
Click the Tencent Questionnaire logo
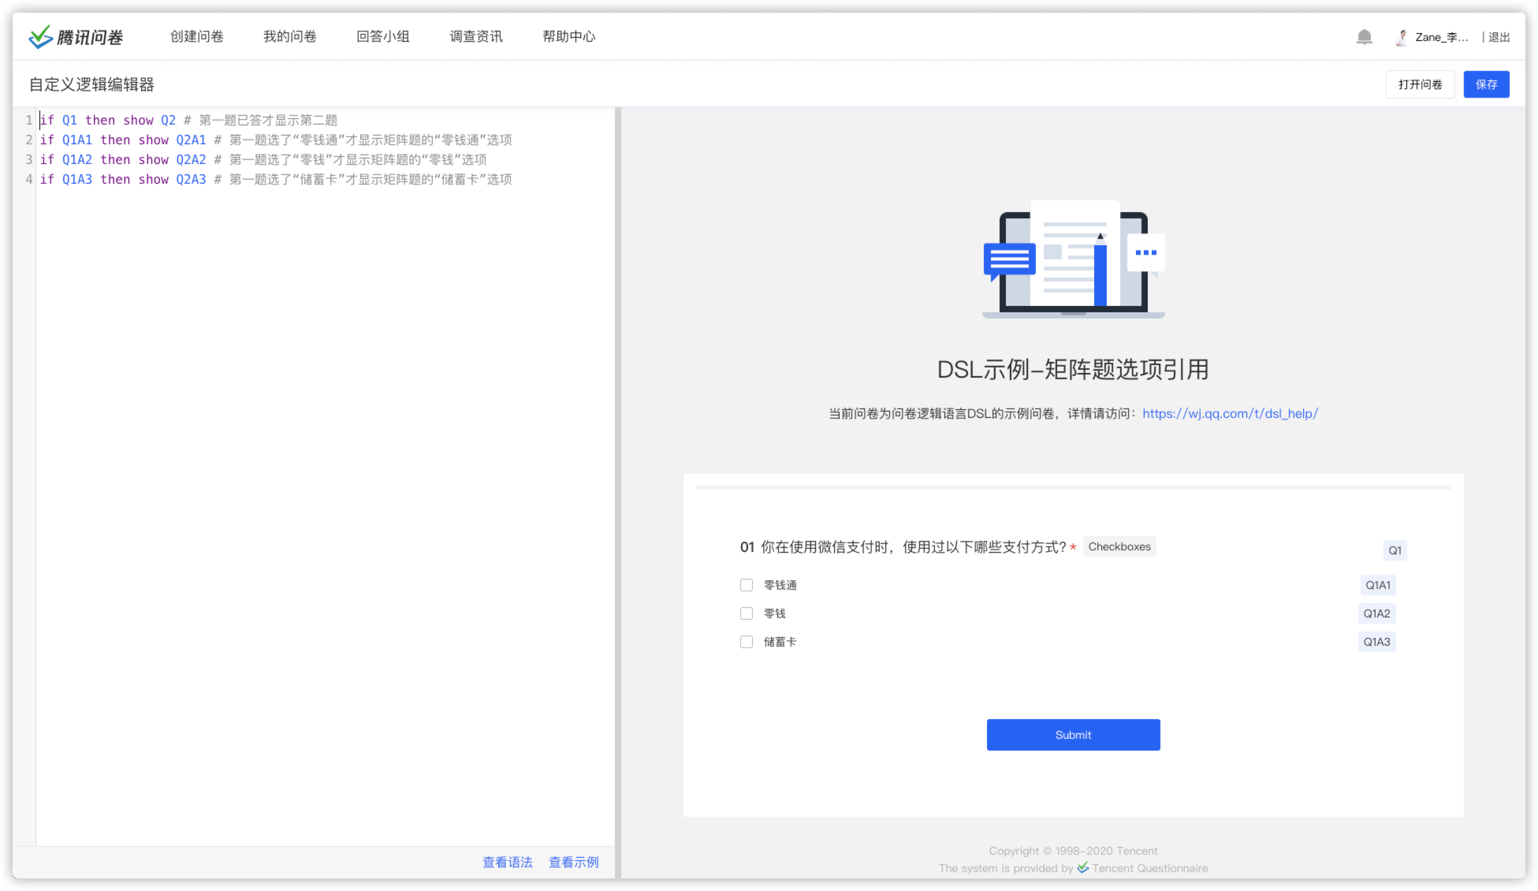tap(76, 37)
